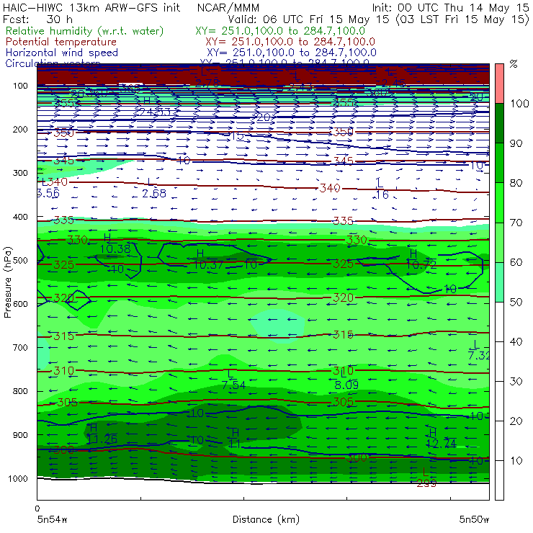Click the colorbar "10" tick label
The height and width of the screenshot is (533, 533).
click(x=516, y=461)
